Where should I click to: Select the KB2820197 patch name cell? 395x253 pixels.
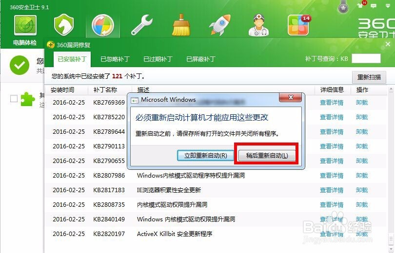coord(109,234)
